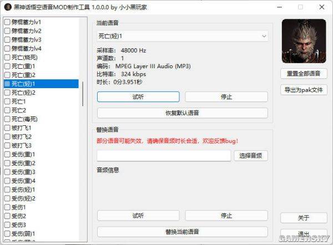
Task: Click 选择音频 to browse audio
Action: pyautogui.click(x=251, y=156)
